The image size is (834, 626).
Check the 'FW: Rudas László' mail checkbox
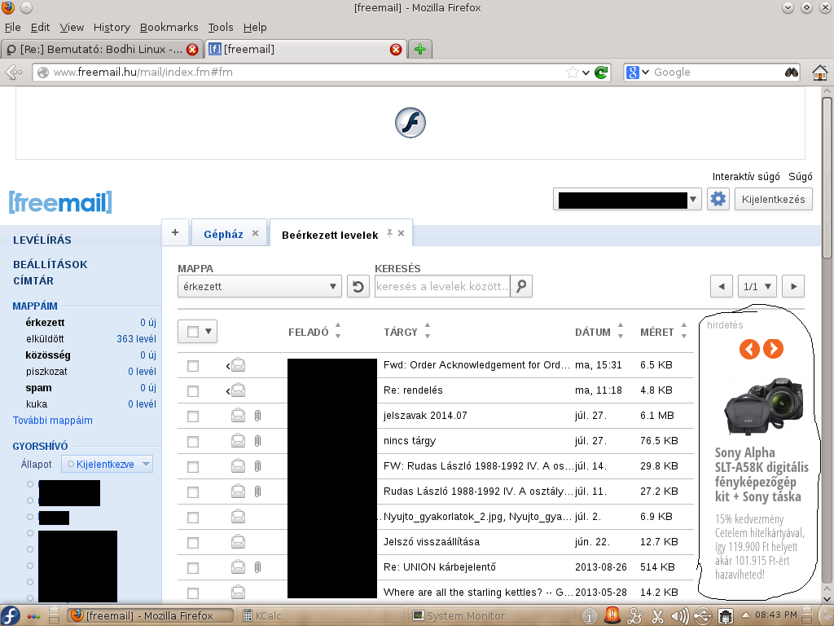point(193,467)
